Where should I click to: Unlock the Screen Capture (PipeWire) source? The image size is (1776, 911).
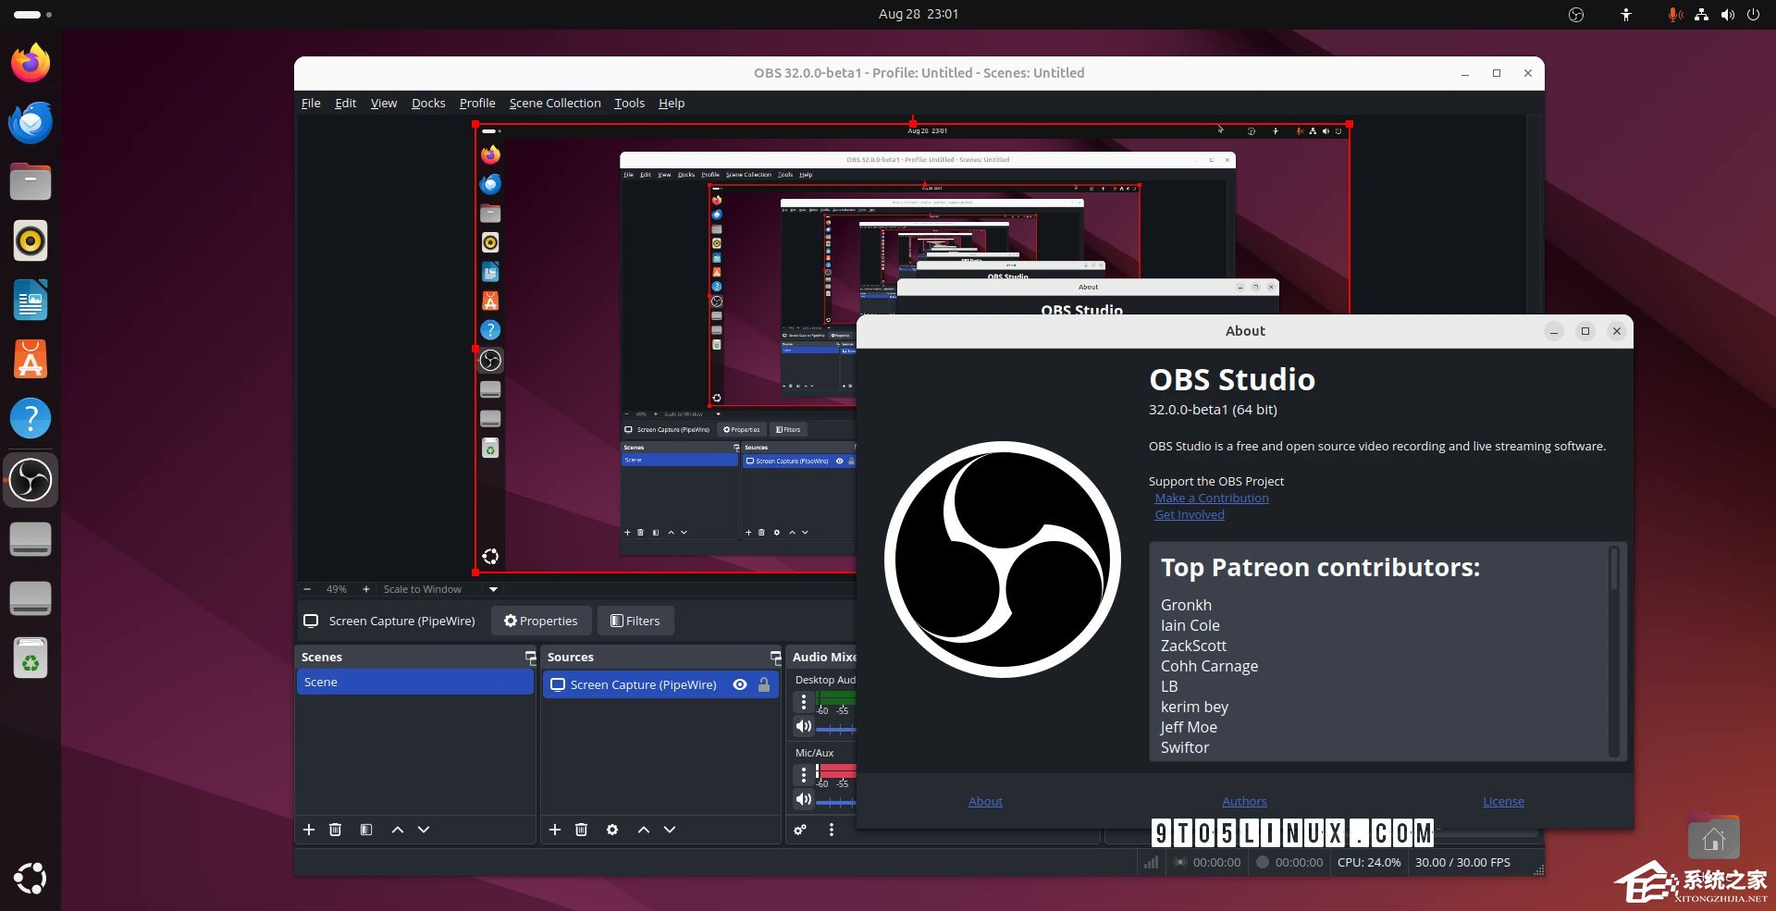[x=764, y=684]
